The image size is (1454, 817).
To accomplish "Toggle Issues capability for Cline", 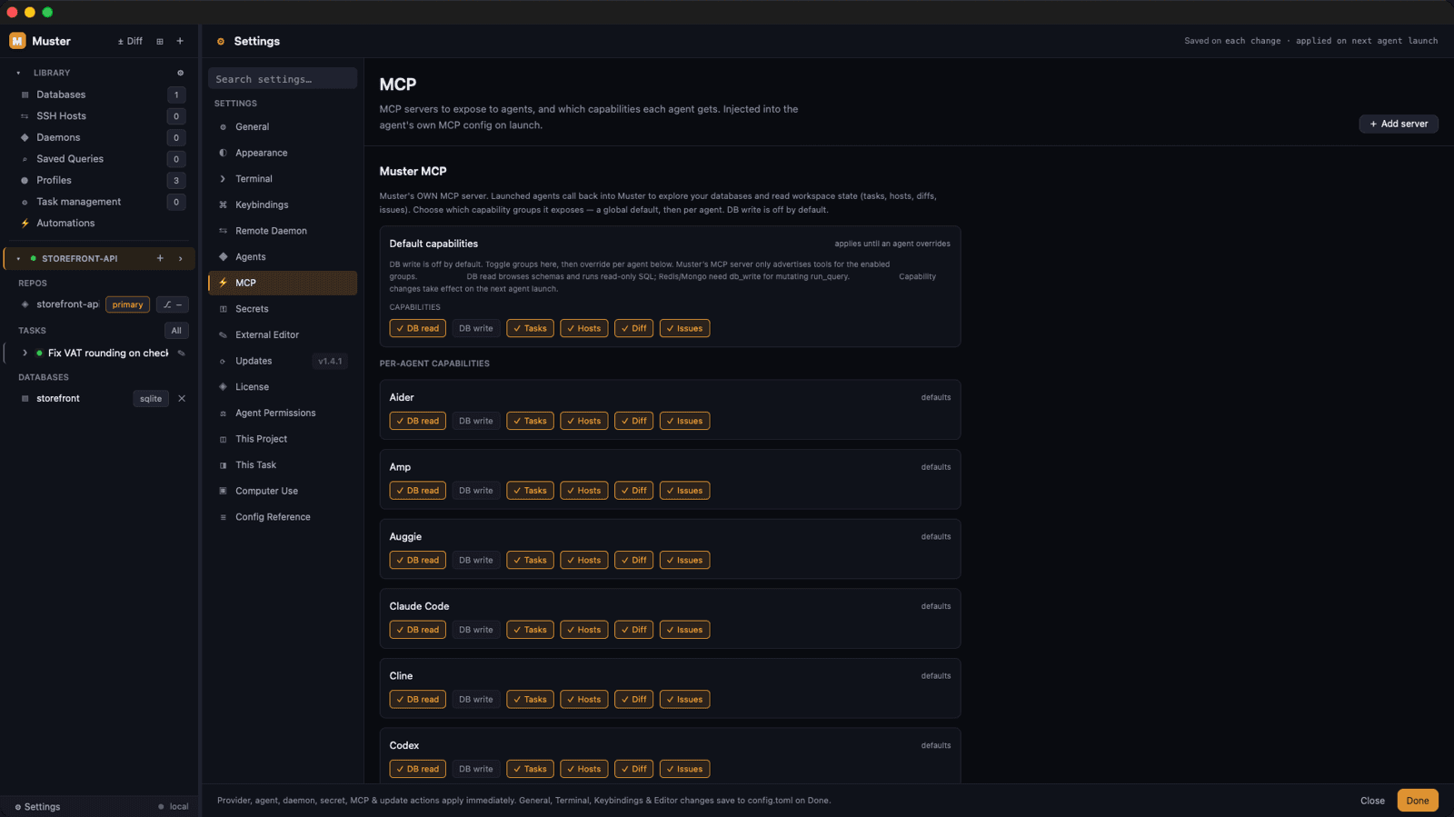I will point(685,700).
